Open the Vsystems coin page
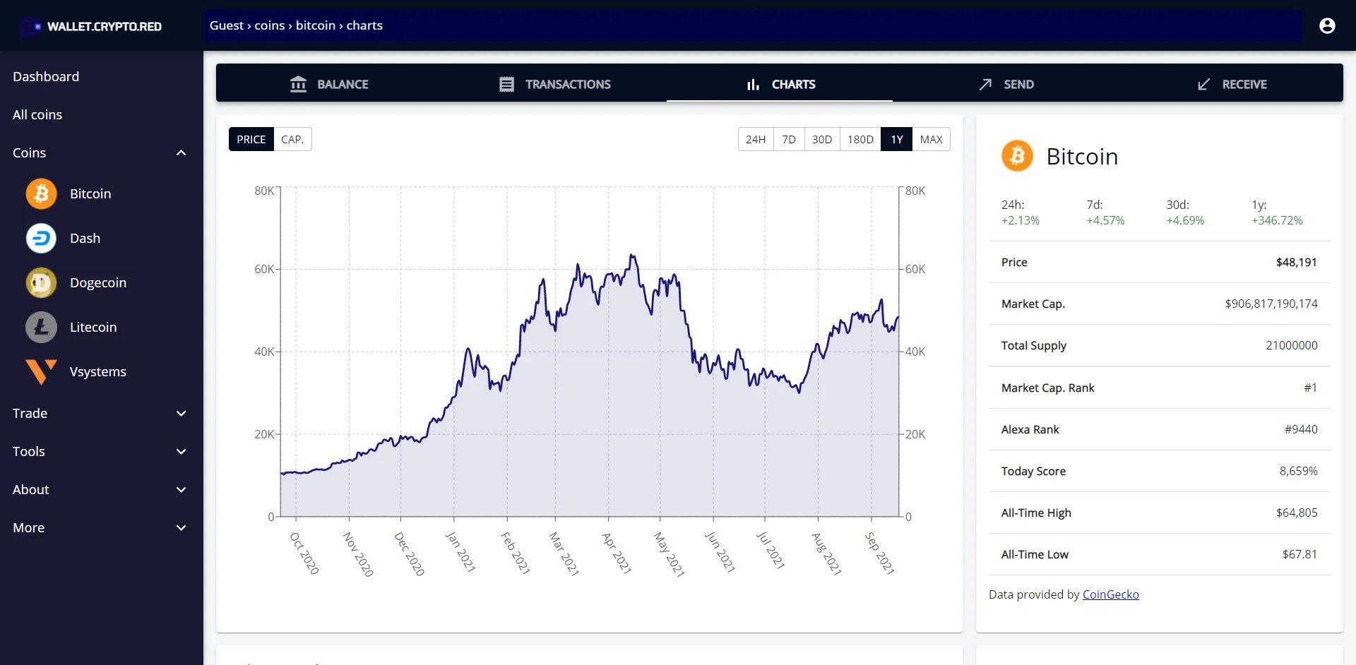This screenshot has width=1356, height=665. (97, 371)
